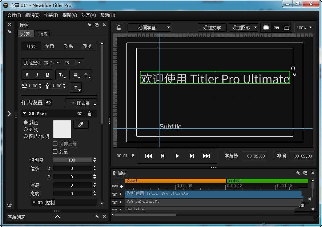Toggle the ruler display
322x227 pixels.
[x=276, y=28]
